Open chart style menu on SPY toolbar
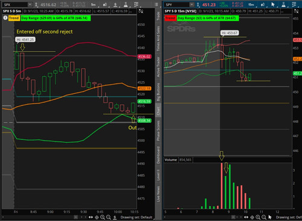Image resolution: width=302 pixels, height=221 pixels. click(x=263, y=4)
